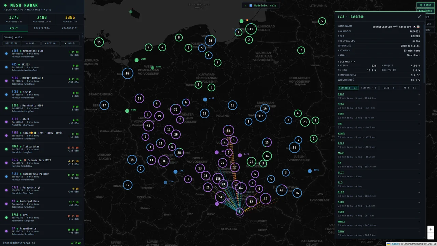This screenshot has width=437, height=246.
Task: Select the fv18 node marker numbered 8
Action: [x=240, y=211]
